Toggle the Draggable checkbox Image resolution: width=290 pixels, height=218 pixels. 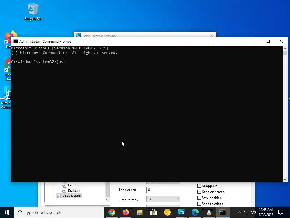click(199, 186)
